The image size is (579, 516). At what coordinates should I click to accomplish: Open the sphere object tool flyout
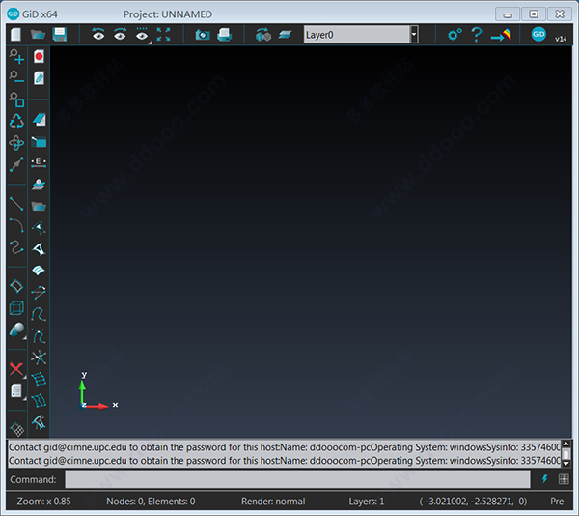(16, 330)
